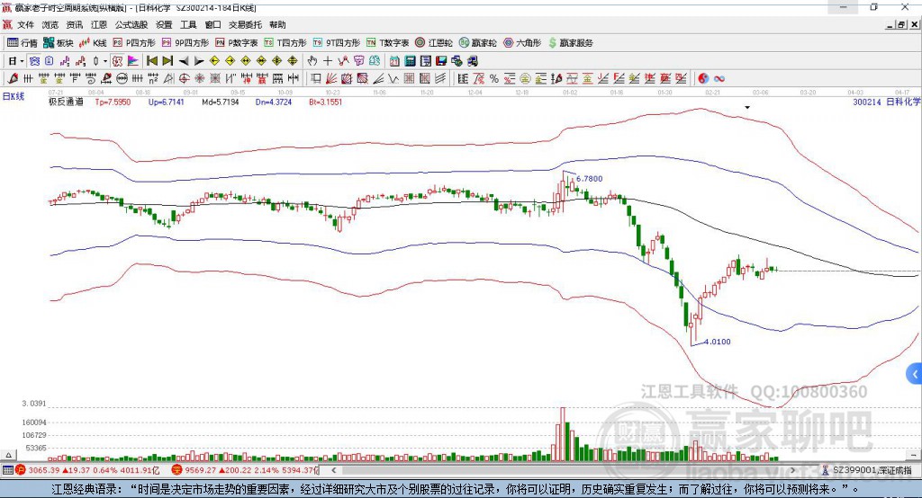Click the percent % tool icon
922x498 pixels.
tap(494, 79)
